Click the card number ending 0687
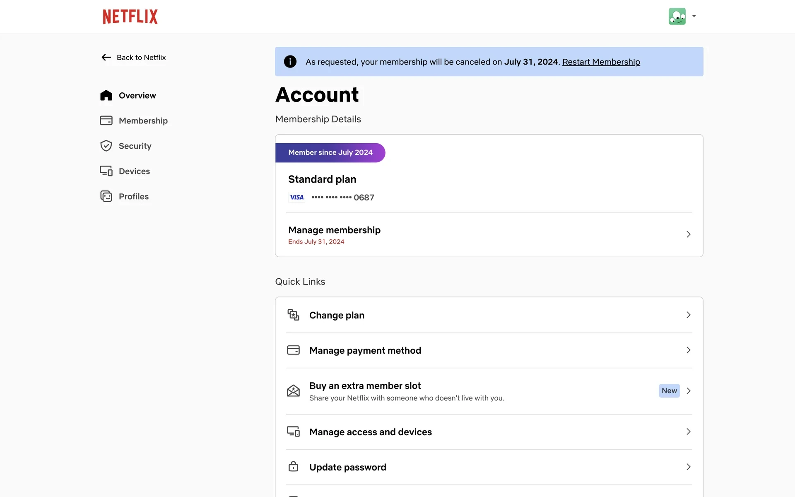Screen dimensions: 795x497 343,198
